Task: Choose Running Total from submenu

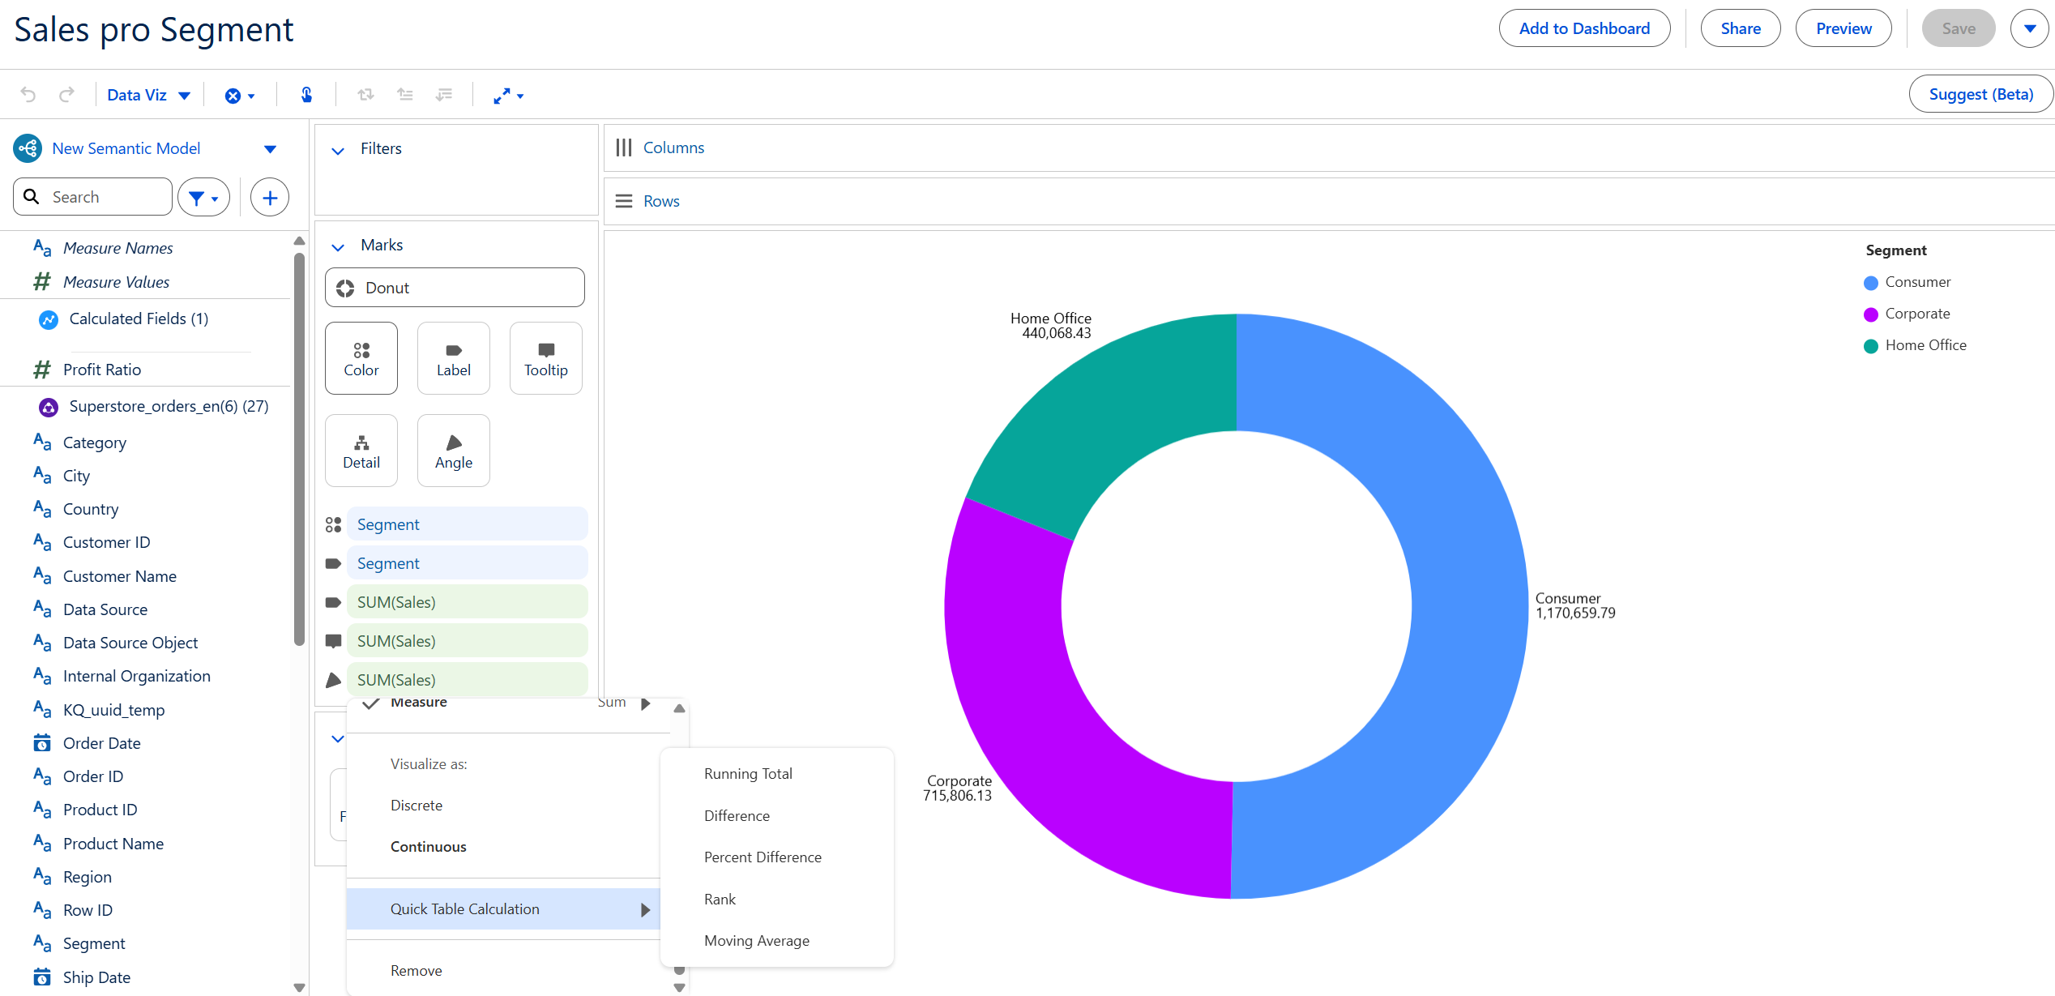Action: click(748, 773)
